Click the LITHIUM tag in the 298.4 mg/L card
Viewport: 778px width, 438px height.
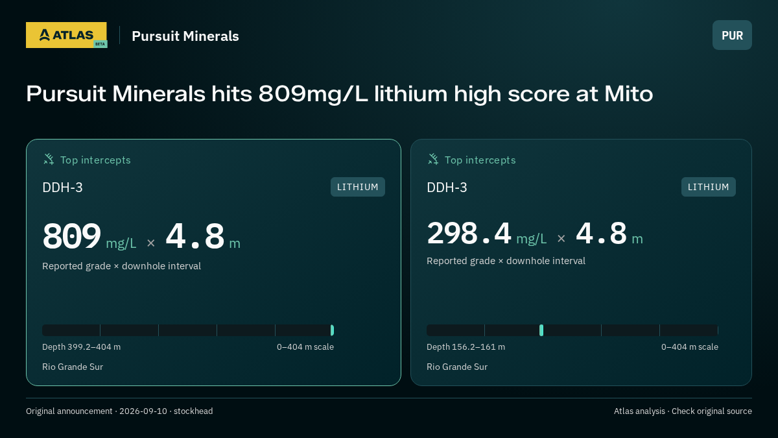[709, 187]
